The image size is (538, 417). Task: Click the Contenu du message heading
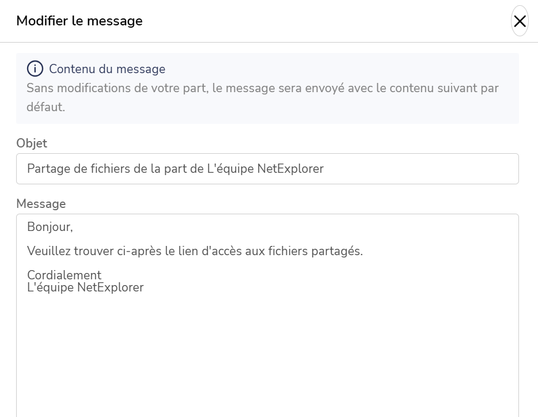click(x=107, y=69)
